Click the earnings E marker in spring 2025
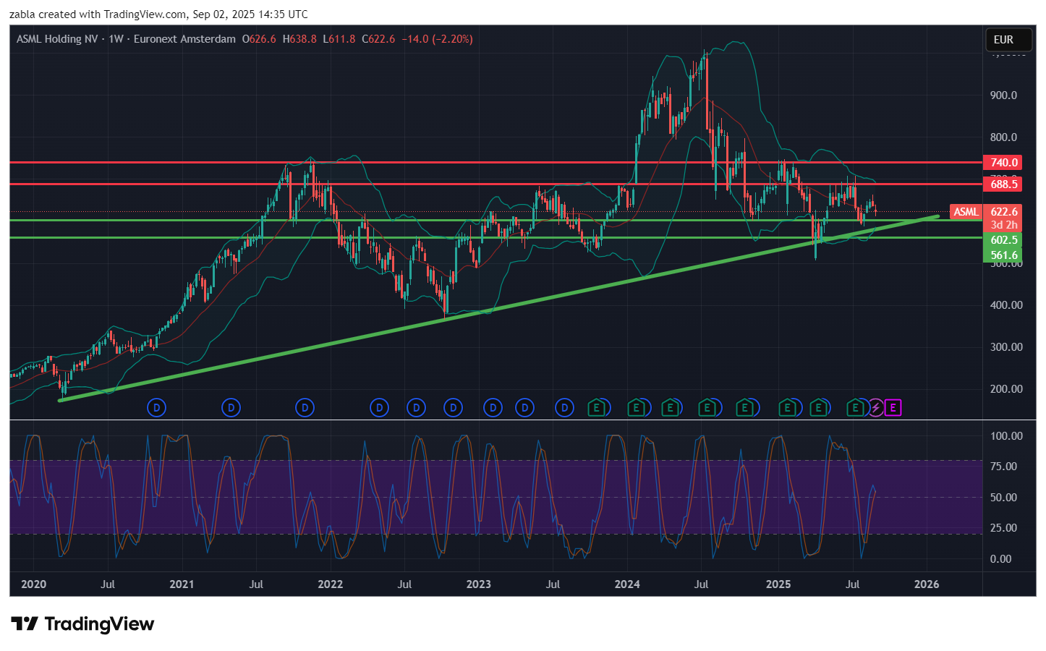The width and height of the screenshot is (1046, 651). (818, 408)
